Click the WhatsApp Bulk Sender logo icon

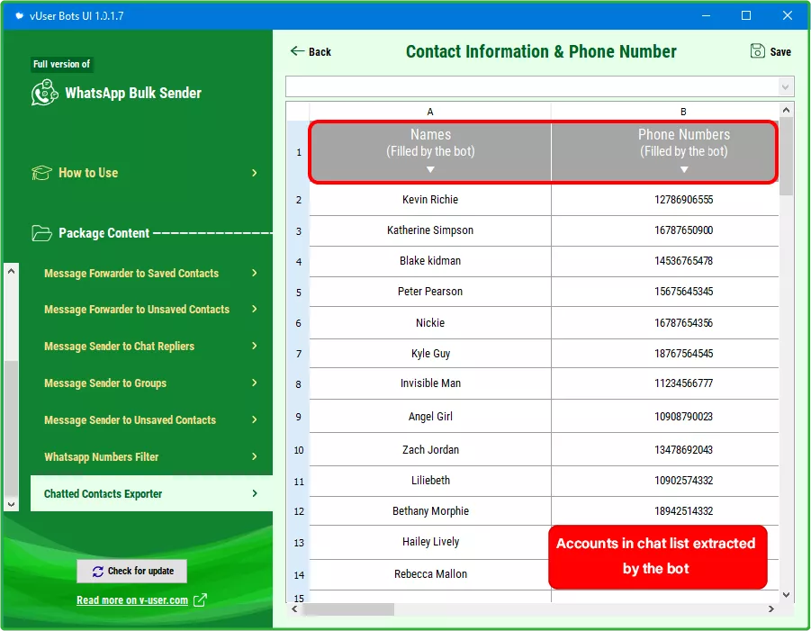(44, 93)
